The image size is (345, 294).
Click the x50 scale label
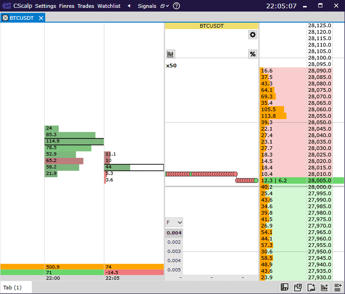(171, 66)
